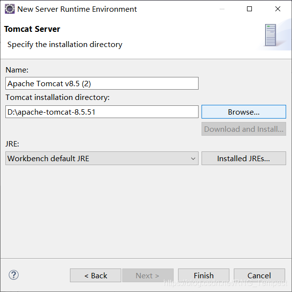Click the Installed JREs... button
The height and width of the screenshot is (292, 292).
(x=244, y=158)
